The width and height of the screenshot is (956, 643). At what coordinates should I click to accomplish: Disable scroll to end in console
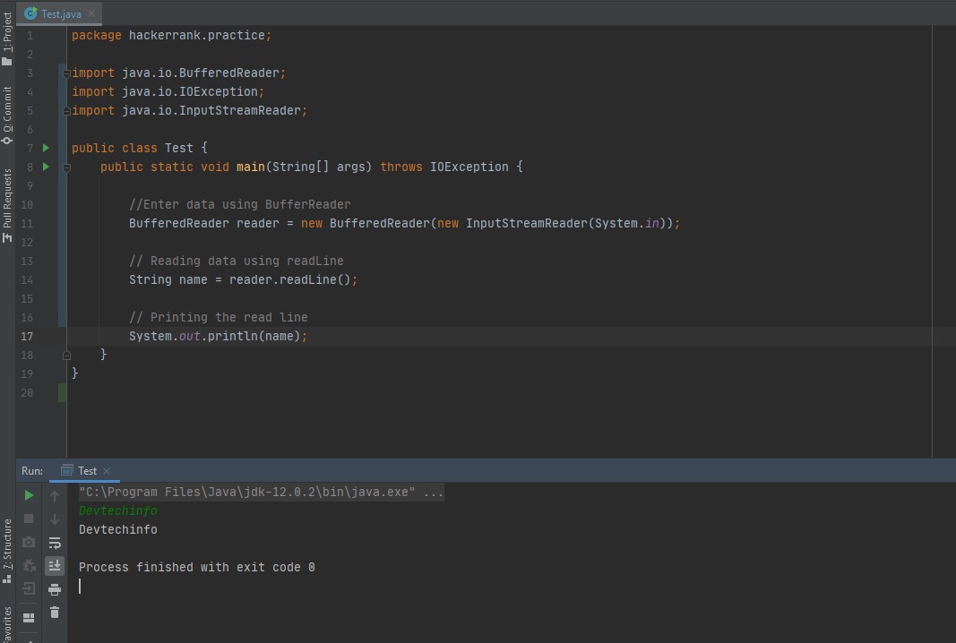tap(55, 565)
